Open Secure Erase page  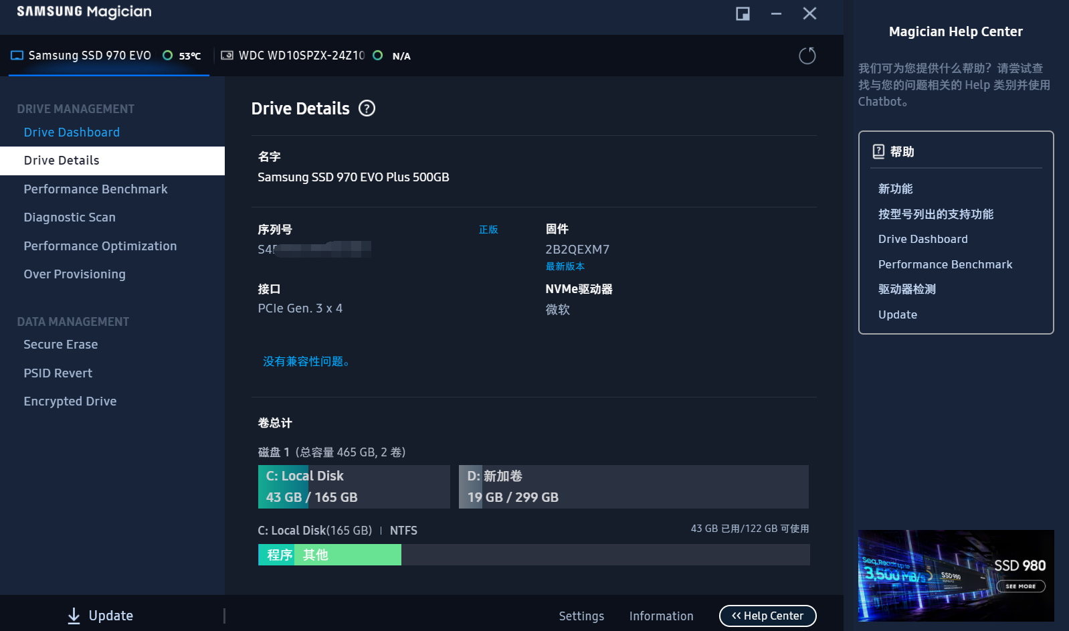(61, 345)
